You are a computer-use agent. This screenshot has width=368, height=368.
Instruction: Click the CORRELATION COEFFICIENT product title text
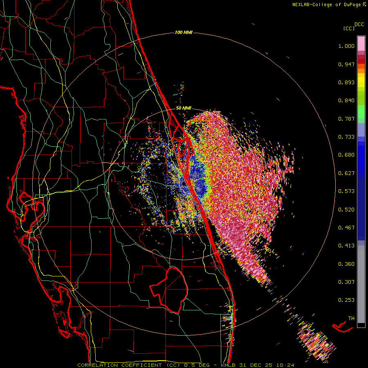(129, 365)
